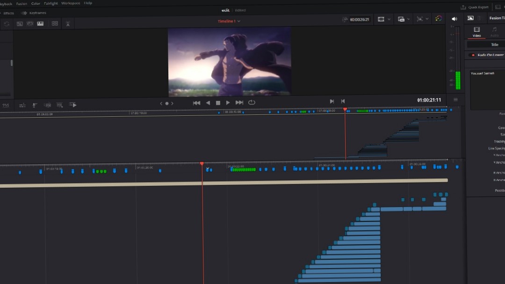Click the rainbow color effects icon near the viewer
This screenshot has width=505, height=284.
tap(438, 18)
